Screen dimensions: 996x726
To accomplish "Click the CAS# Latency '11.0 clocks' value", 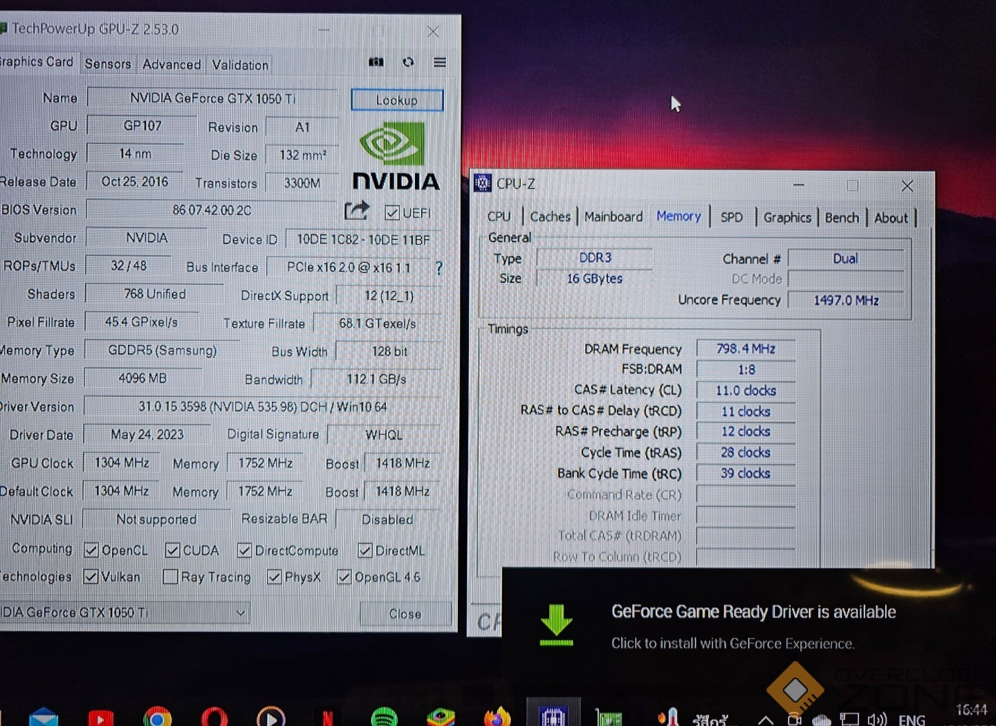I will tap(746, 391).
